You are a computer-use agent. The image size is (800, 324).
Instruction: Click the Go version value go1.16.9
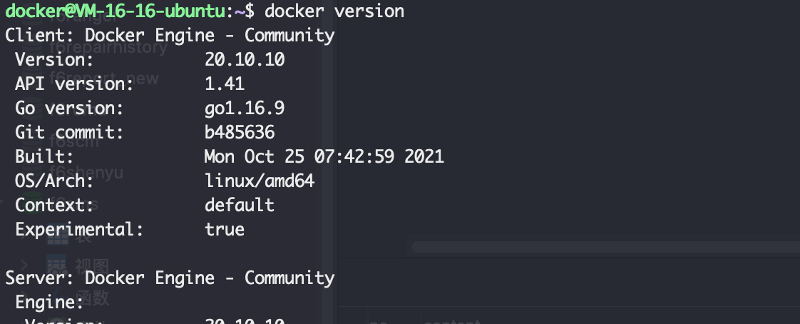point(245,108)
